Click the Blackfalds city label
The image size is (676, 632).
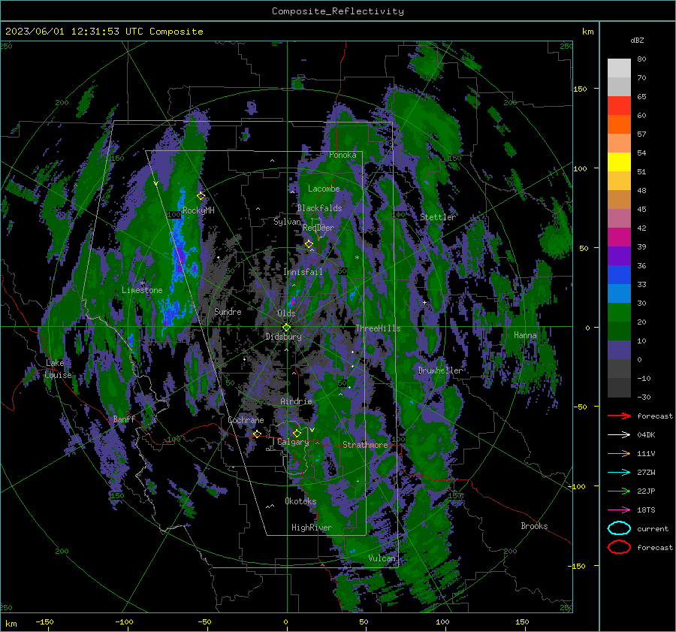pos(319,208)
